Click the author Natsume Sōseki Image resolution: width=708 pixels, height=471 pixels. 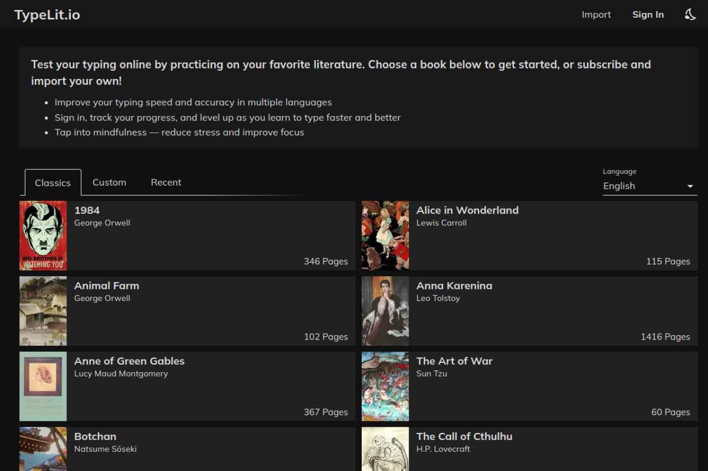click(x=106, y=449)
